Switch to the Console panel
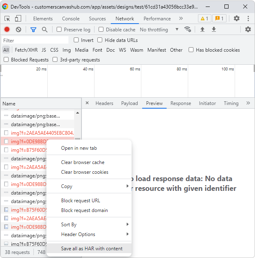 pos(71,19)
